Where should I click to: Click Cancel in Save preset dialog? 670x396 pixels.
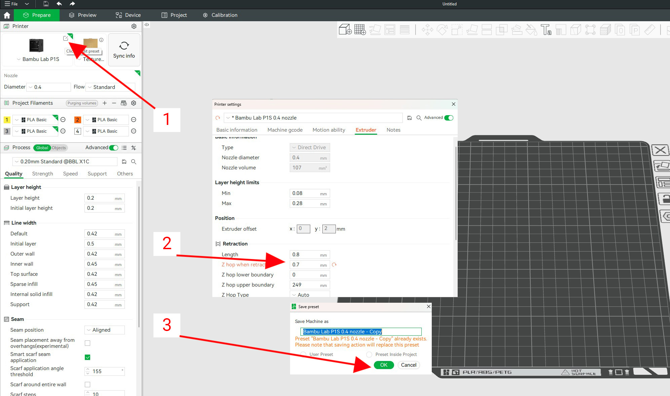point(409,365)
